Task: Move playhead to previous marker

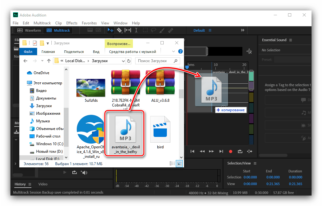Action: (x=192, y=151)
